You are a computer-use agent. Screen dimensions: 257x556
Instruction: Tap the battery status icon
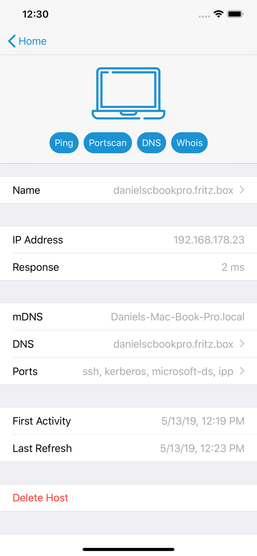235,14
